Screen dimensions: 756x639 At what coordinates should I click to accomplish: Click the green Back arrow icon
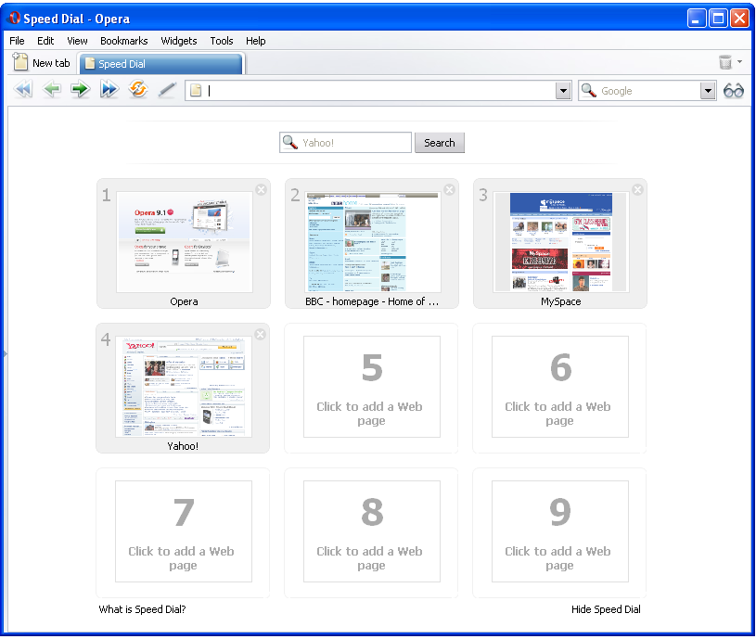coord(52,90)
